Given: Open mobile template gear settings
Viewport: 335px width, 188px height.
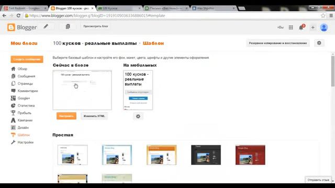Looking at the screenshot, I should (138, 116).
